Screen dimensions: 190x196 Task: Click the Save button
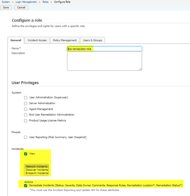point(6,7)
